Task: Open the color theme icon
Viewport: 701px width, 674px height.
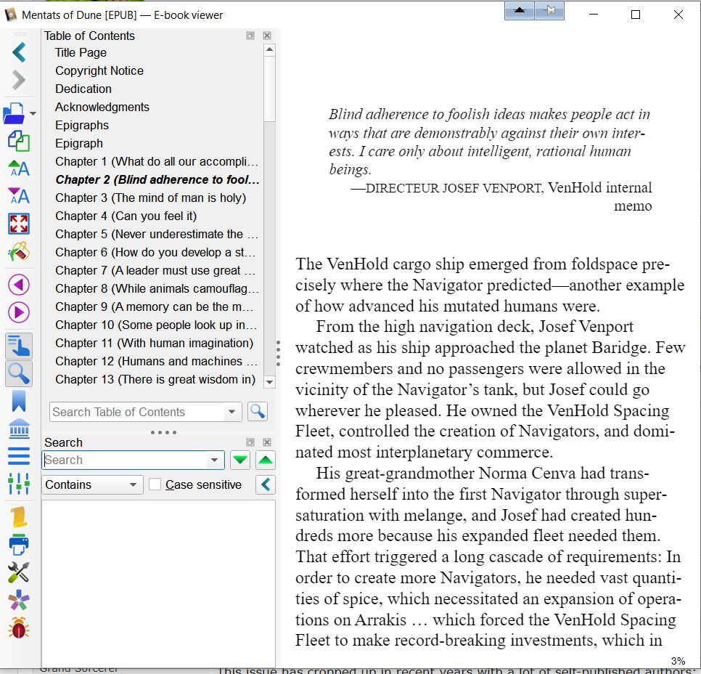Action: [19, 251]
